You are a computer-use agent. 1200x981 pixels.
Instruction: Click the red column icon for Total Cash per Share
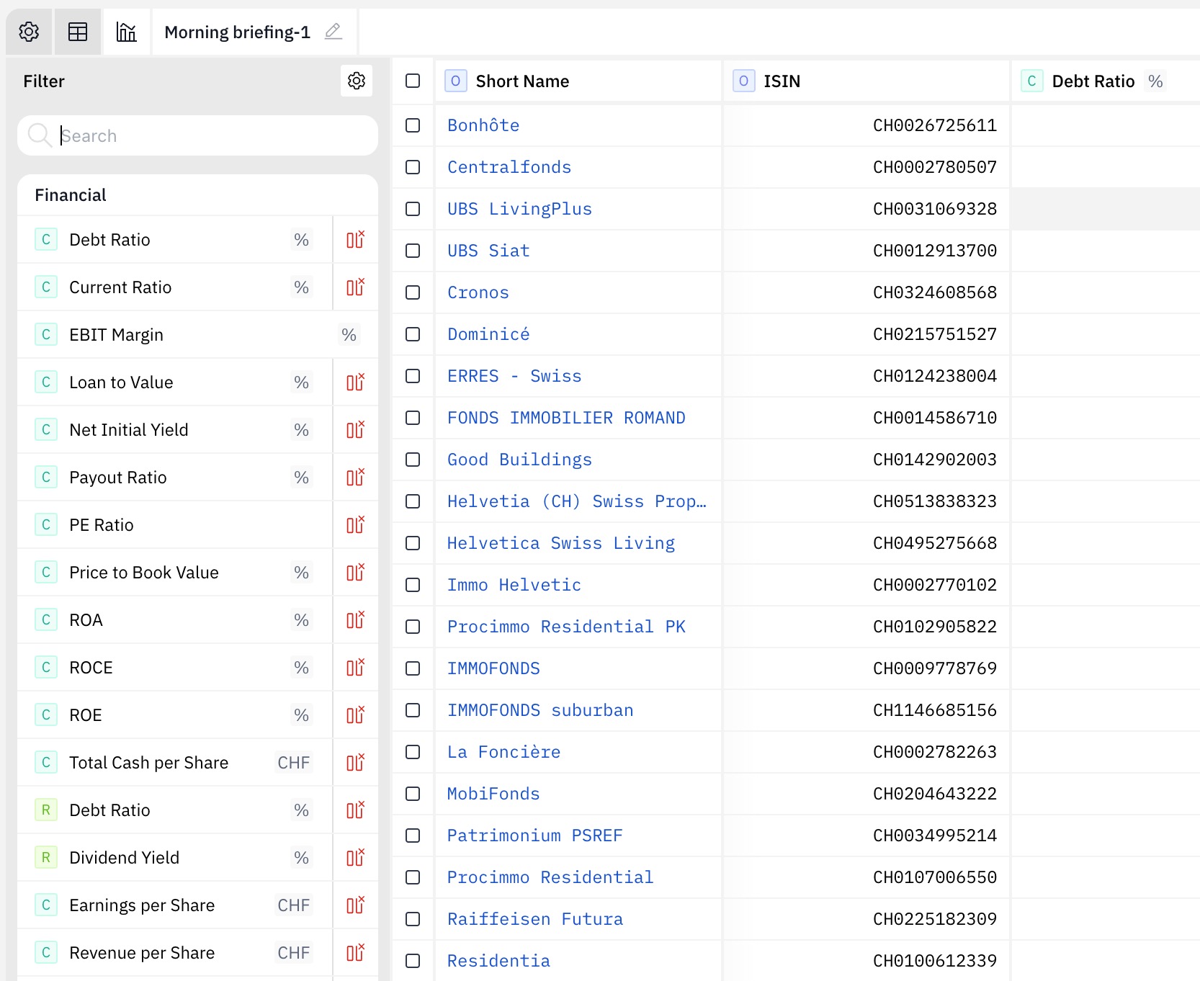click(355, 763)
